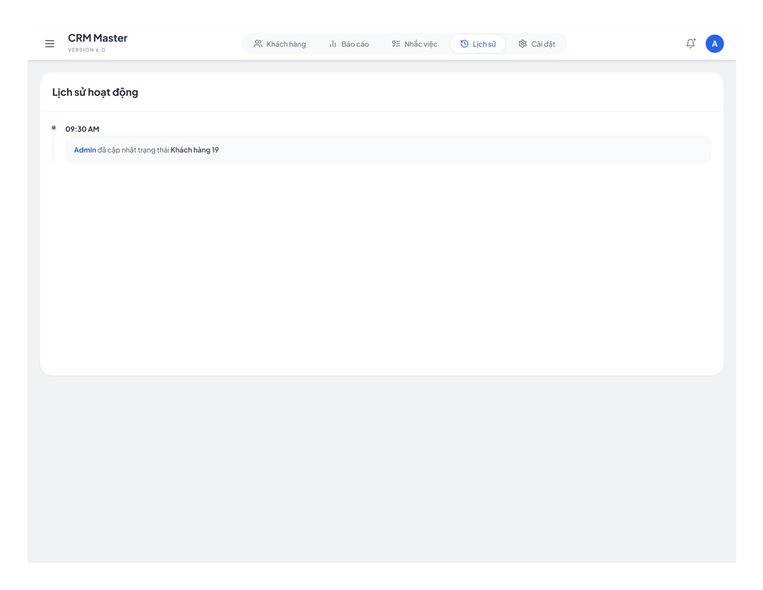This screenshot has height=590, width=763.
Task: Select the Nhắc việc tab
Action: [x=414, y=44]
